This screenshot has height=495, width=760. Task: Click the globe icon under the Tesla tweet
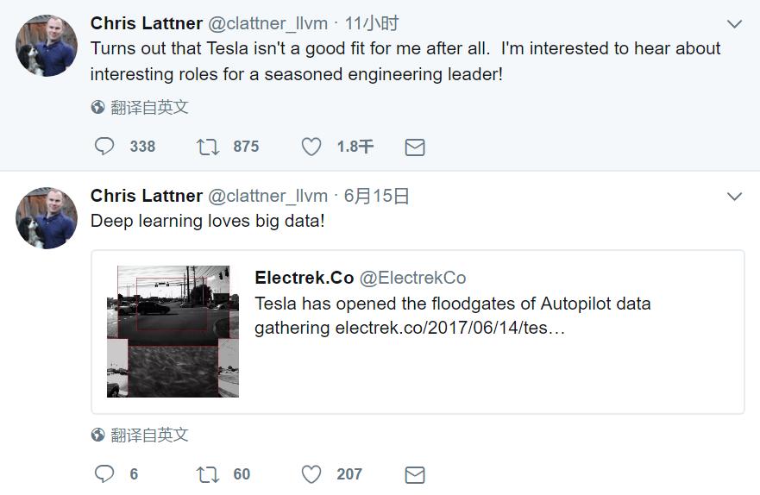[98, 108]
